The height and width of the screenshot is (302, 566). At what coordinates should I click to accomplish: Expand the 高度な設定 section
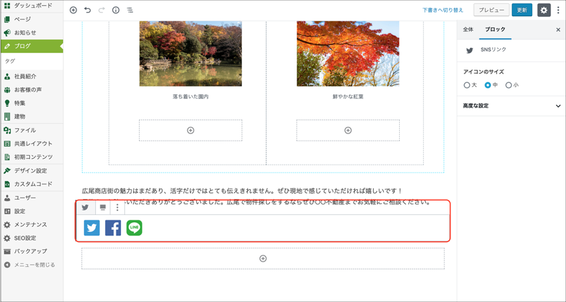click(511, 106)
